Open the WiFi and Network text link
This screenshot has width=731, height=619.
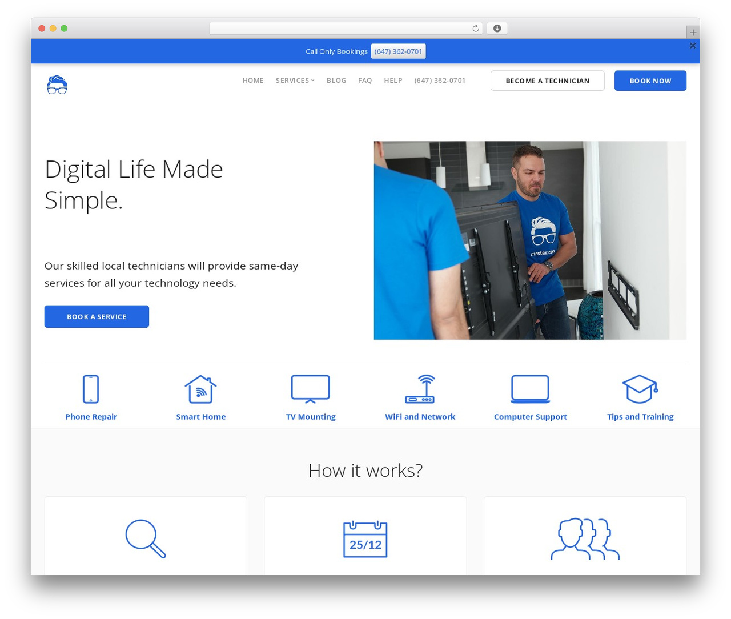point(420,417)
